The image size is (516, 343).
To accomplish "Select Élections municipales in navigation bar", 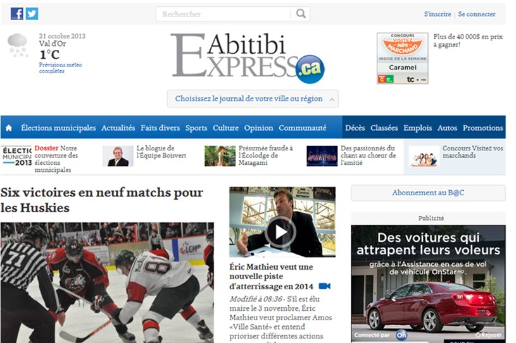I will 58,128.
